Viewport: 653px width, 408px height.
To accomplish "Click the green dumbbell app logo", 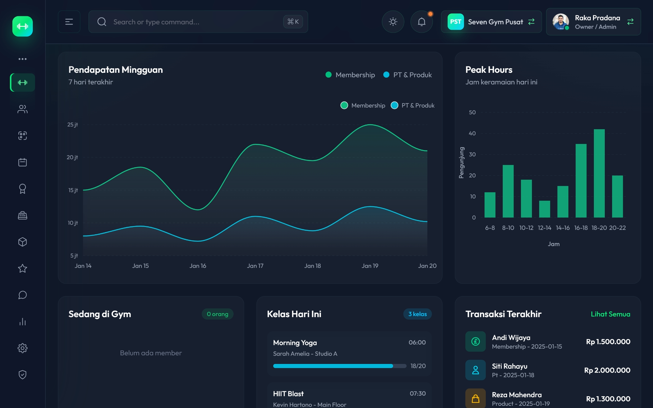I will point(22,26).
